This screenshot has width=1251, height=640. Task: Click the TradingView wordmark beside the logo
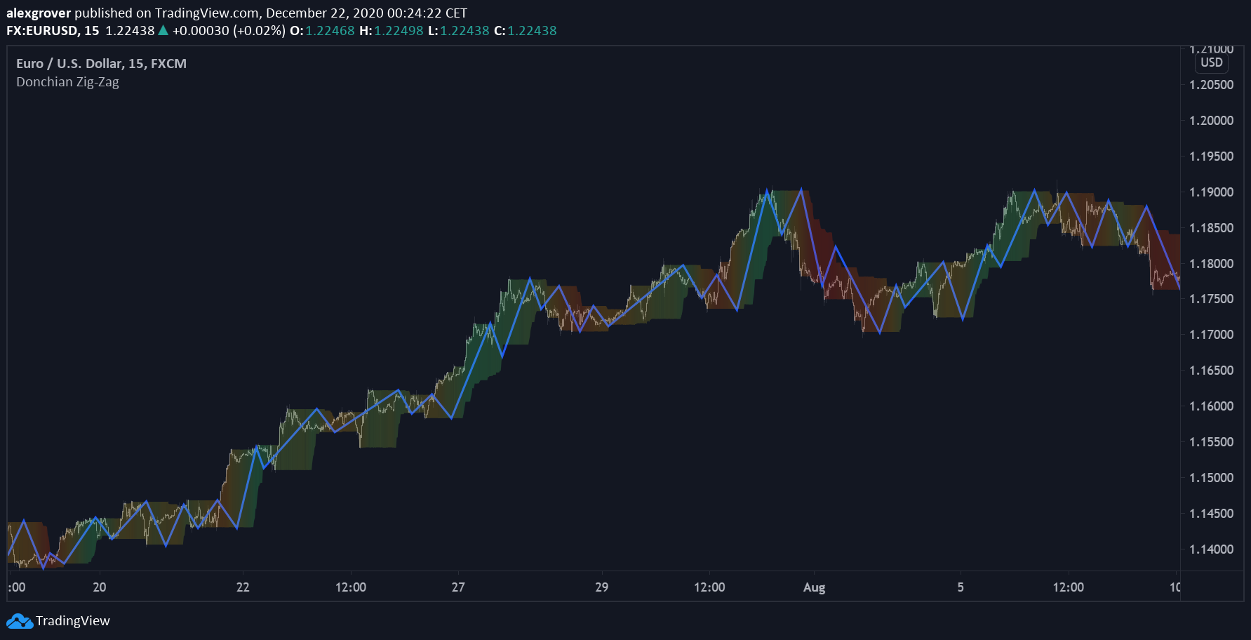(x=73, y=621)
